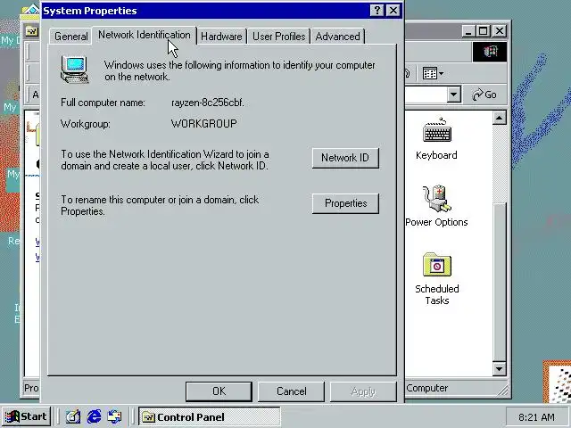Click the scroll up arrow in Control Panel

click(499, 118)
